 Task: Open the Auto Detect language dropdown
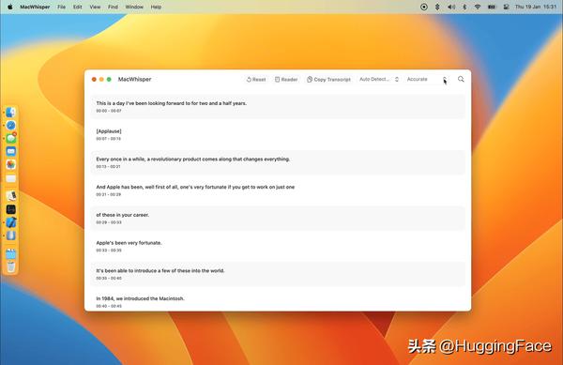pyautogui.click(x=379, y=80)
